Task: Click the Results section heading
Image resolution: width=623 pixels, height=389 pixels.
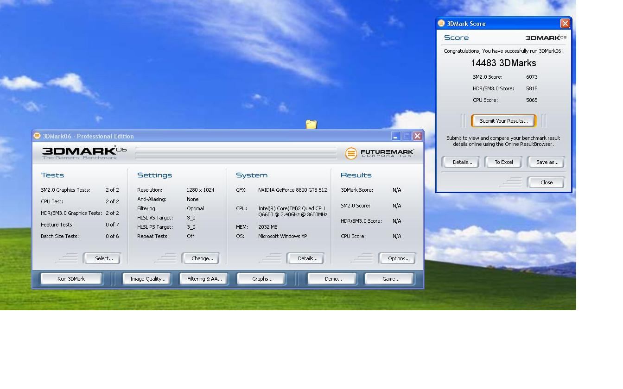Action: 356,175
